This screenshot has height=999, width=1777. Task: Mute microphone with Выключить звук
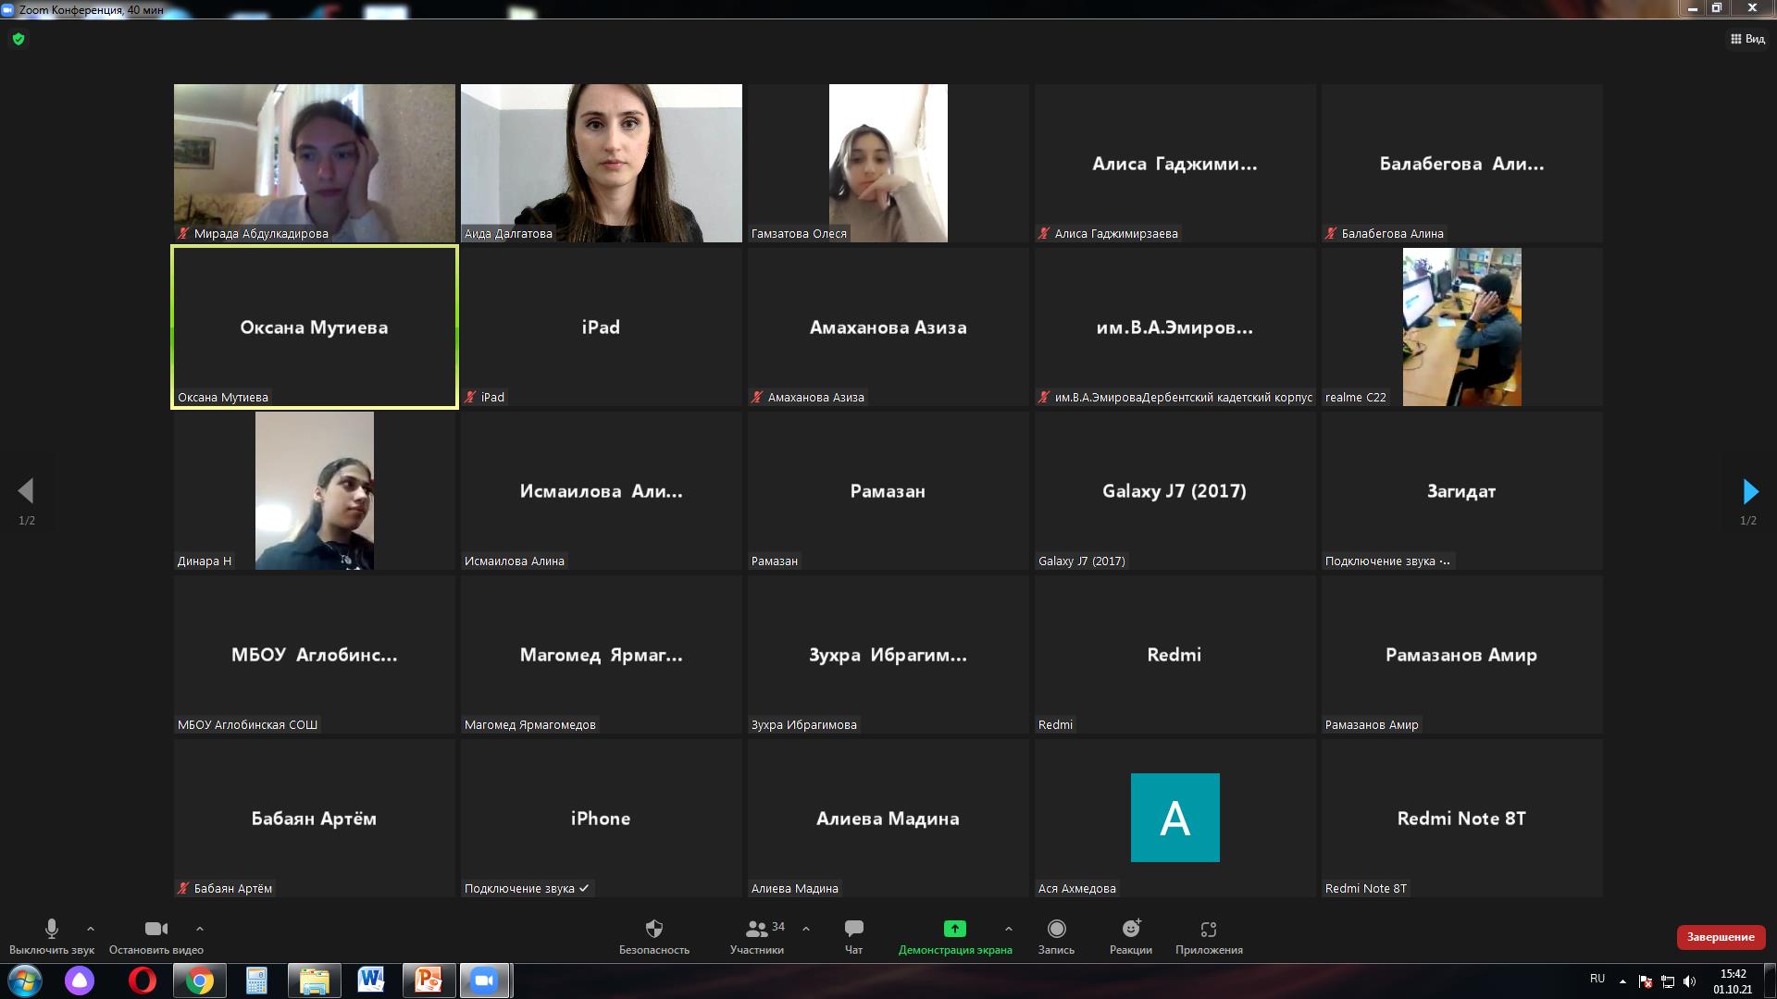pyautogui.click(x=52, y=929)
